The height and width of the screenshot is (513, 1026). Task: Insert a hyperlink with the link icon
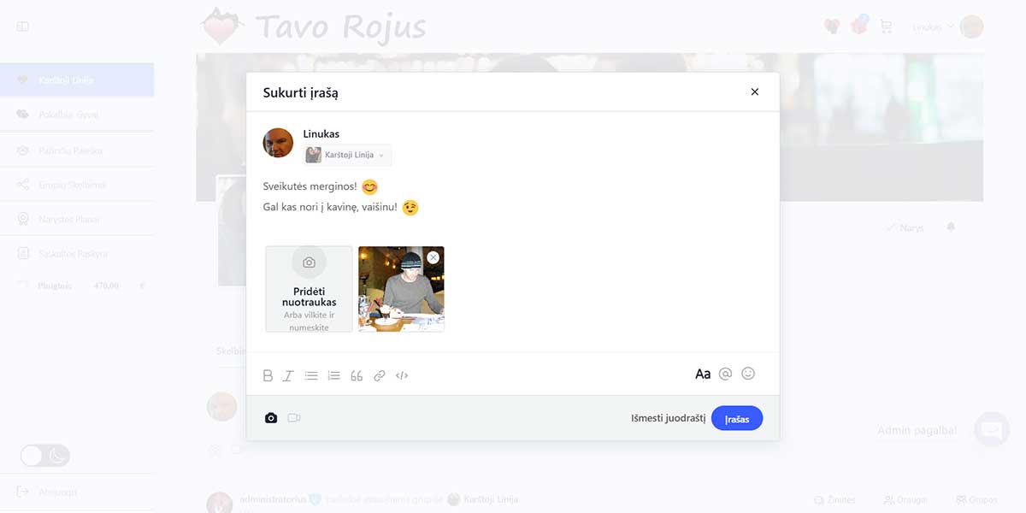[x=380, y=375]
